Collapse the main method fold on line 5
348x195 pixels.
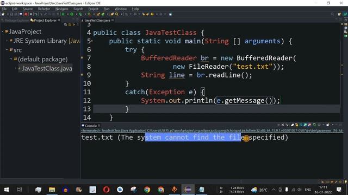(92, 41)
